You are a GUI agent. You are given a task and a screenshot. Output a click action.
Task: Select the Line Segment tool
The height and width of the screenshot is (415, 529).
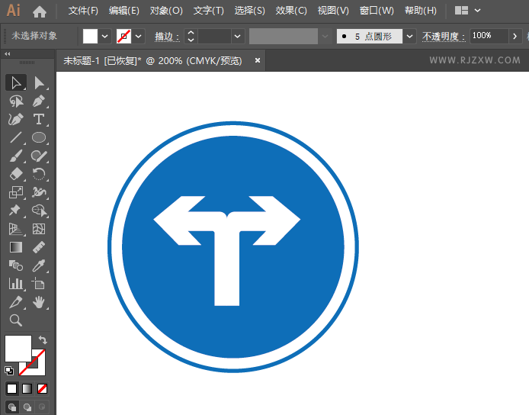tap(16, 137)
